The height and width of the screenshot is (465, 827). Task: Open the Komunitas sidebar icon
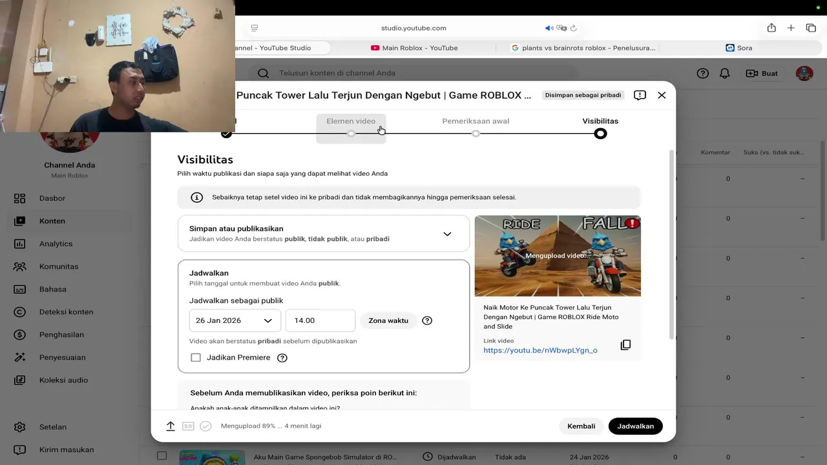click(19, 266)
